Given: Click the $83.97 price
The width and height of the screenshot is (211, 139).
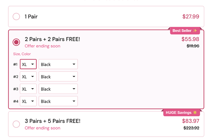Looking at the screenshot, I should pos(190,121).
